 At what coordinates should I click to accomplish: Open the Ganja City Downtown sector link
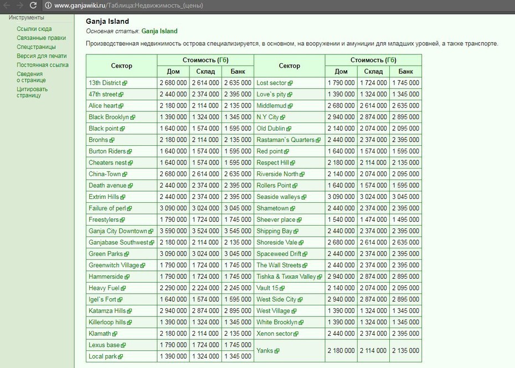pyautogui.click(x=117, y=231)
